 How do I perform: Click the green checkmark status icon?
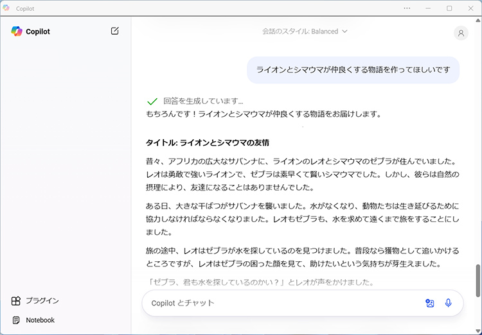[x=152, y=101]
